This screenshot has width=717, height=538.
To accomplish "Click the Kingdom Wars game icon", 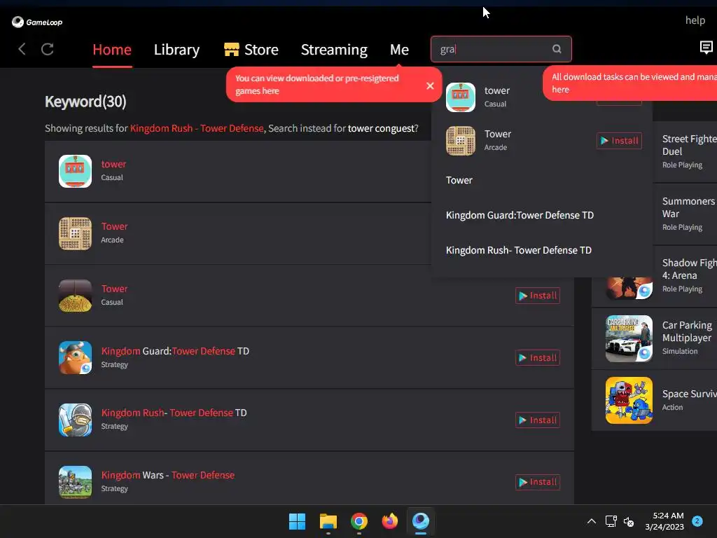I will coord(76,482).
